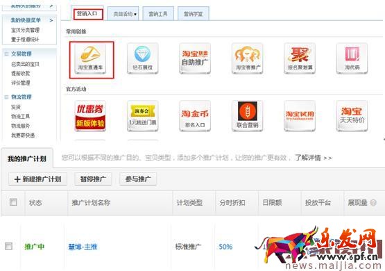Tick the checkbox for the 推广中 plan row

click(8, 246)
